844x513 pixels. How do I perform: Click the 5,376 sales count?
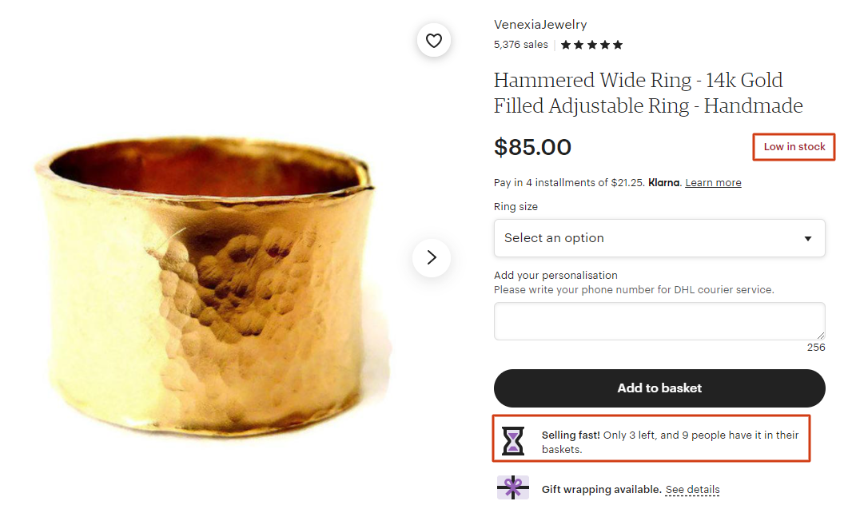(520, 45)
